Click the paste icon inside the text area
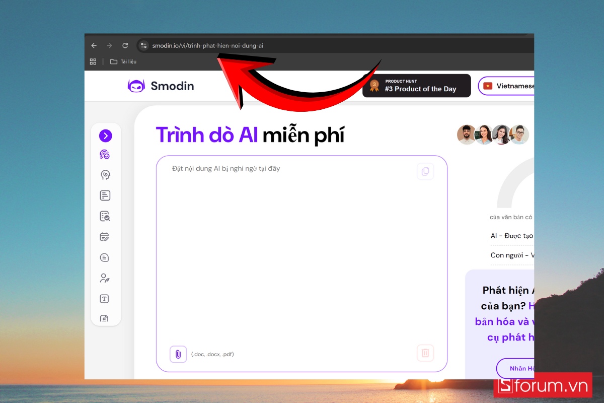 pos(425,171)
